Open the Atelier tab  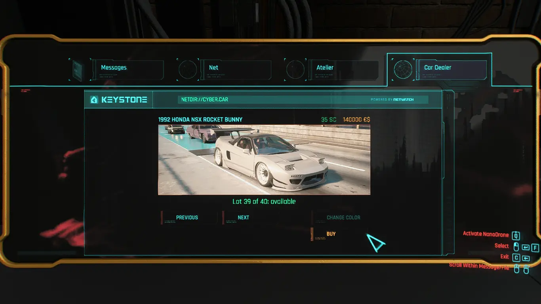pos(344,70)
